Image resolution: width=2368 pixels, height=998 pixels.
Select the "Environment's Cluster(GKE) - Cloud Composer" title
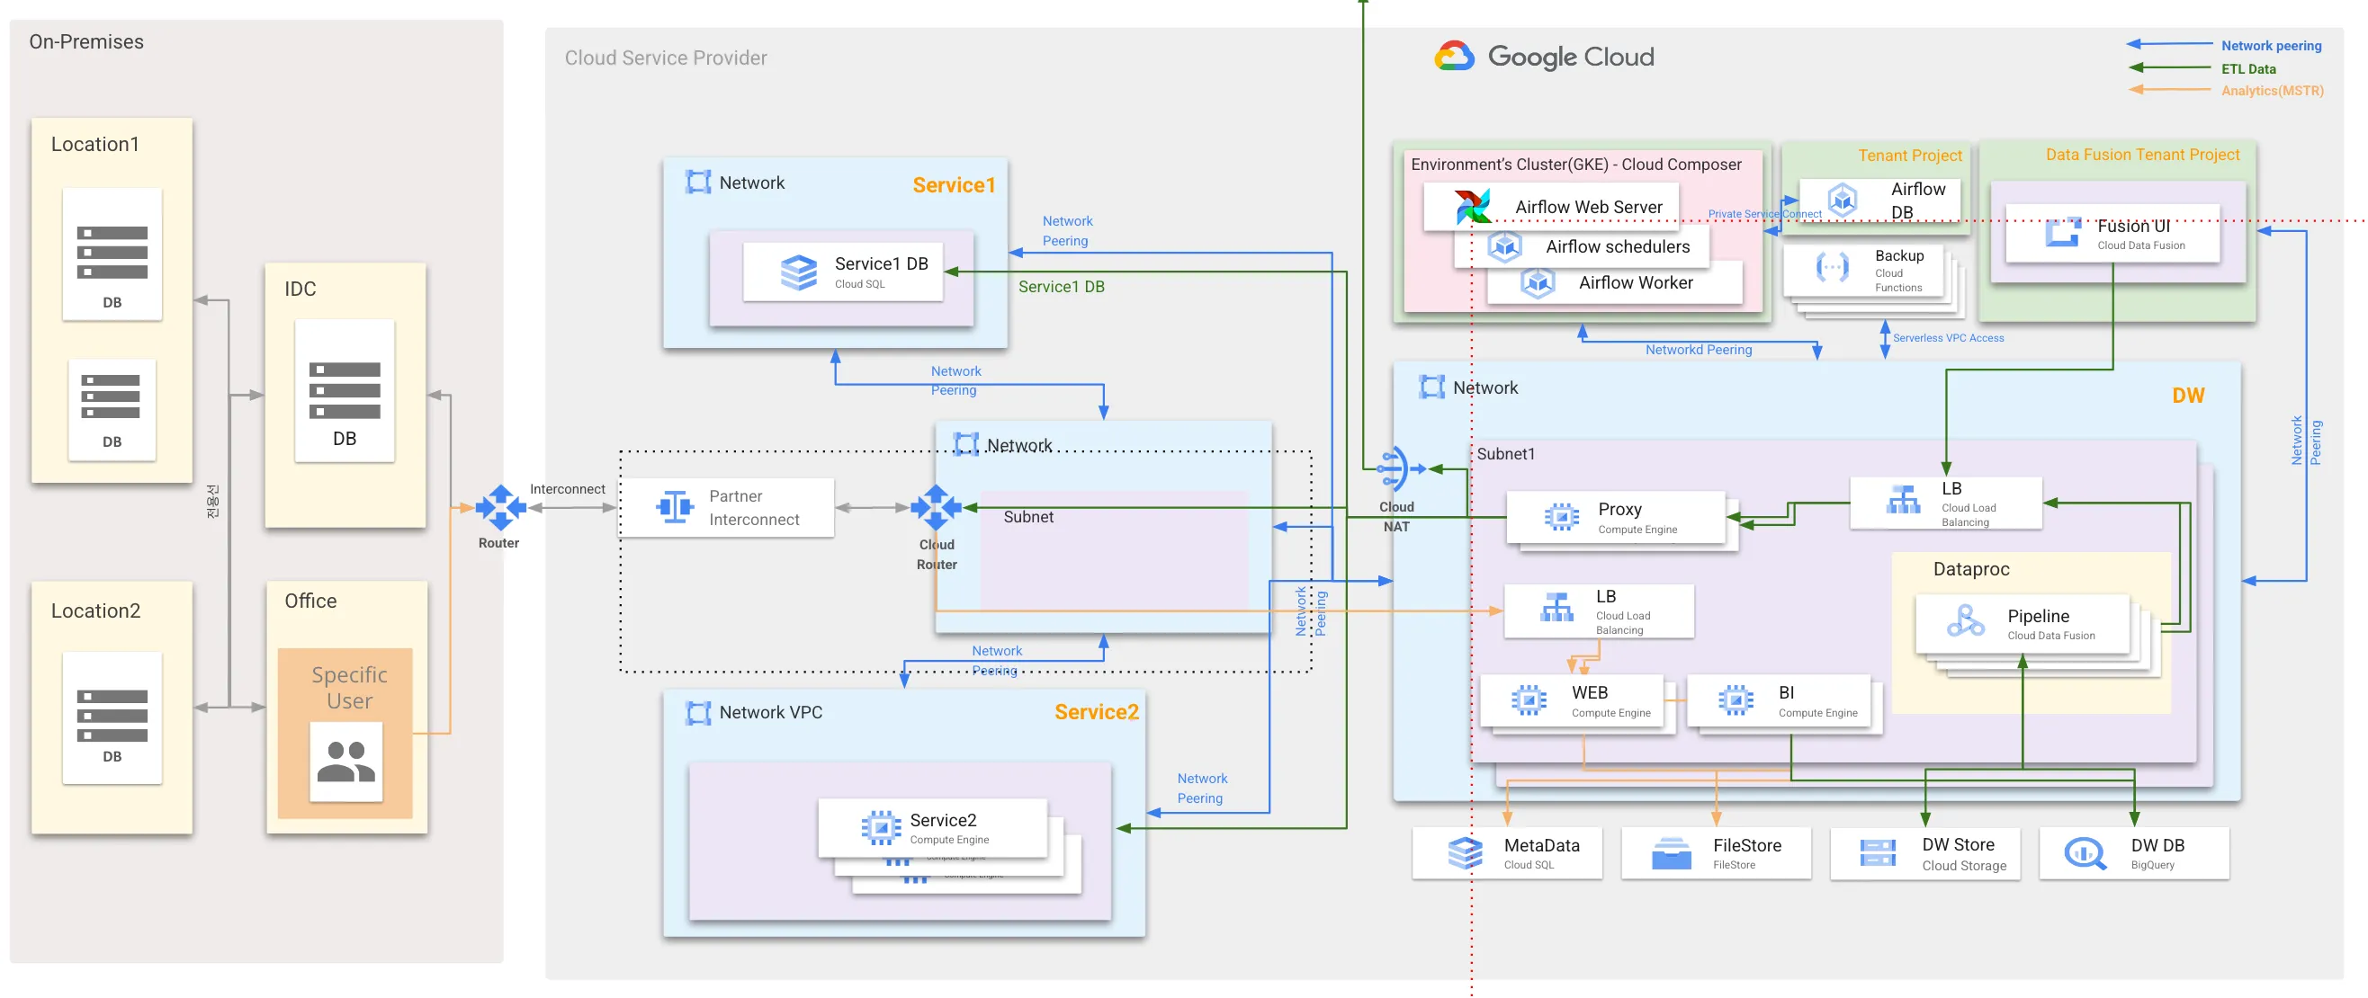pos(1575,165)
